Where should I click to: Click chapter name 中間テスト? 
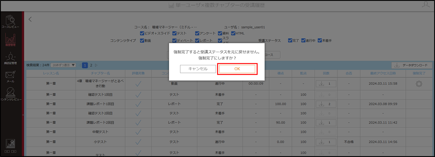click(x=100, y=132)
